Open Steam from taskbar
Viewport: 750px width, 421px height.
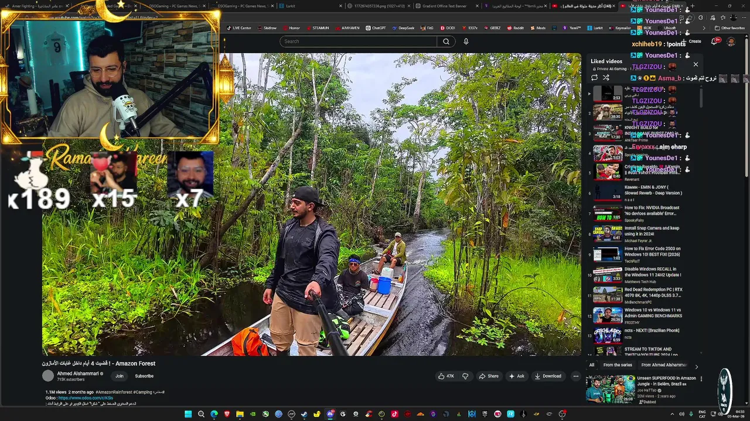pyautogui.click(x=304, y=414)
